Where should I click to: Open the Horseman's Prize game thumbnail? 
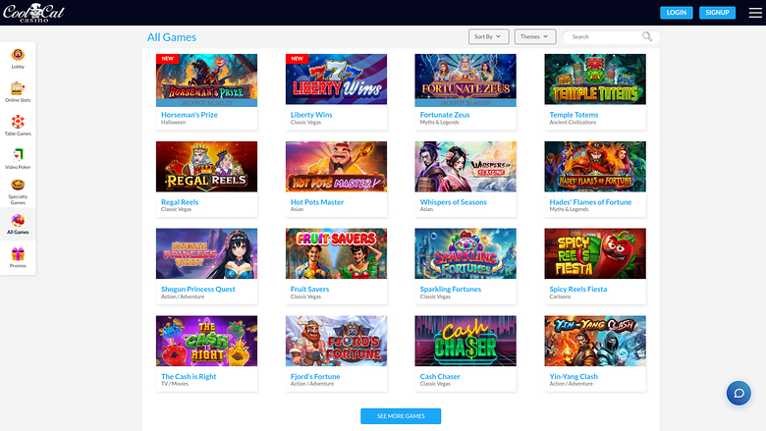point(206,80)
